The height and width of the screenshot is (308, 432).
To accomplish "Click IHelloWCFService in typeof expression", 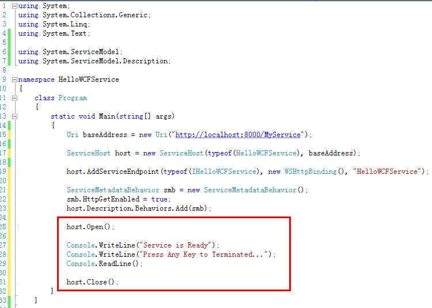I will [x=223, y=172].
